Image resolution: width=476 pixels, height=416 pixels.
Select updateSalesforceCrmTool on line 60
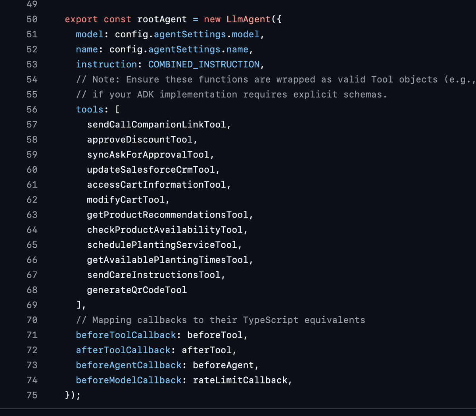pyautogui.click(x=152, y=170)
